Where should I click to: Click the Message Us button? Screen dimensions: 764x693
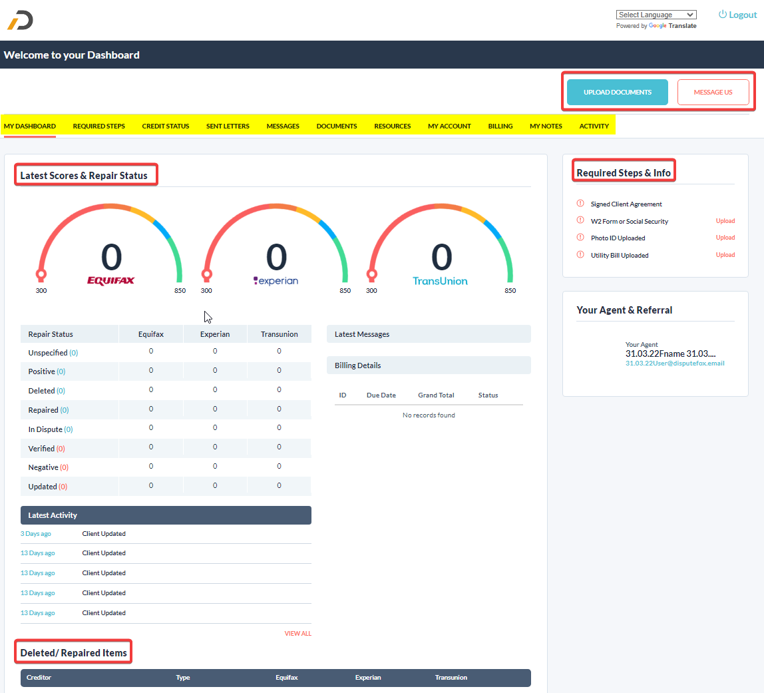(713, 92)
